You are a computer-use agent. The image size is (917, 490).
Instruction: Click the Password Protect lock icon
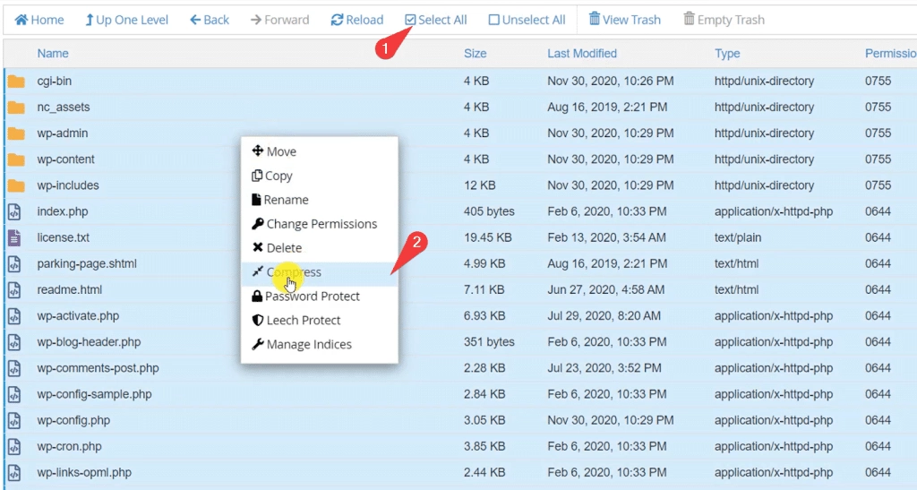point(257,296)
